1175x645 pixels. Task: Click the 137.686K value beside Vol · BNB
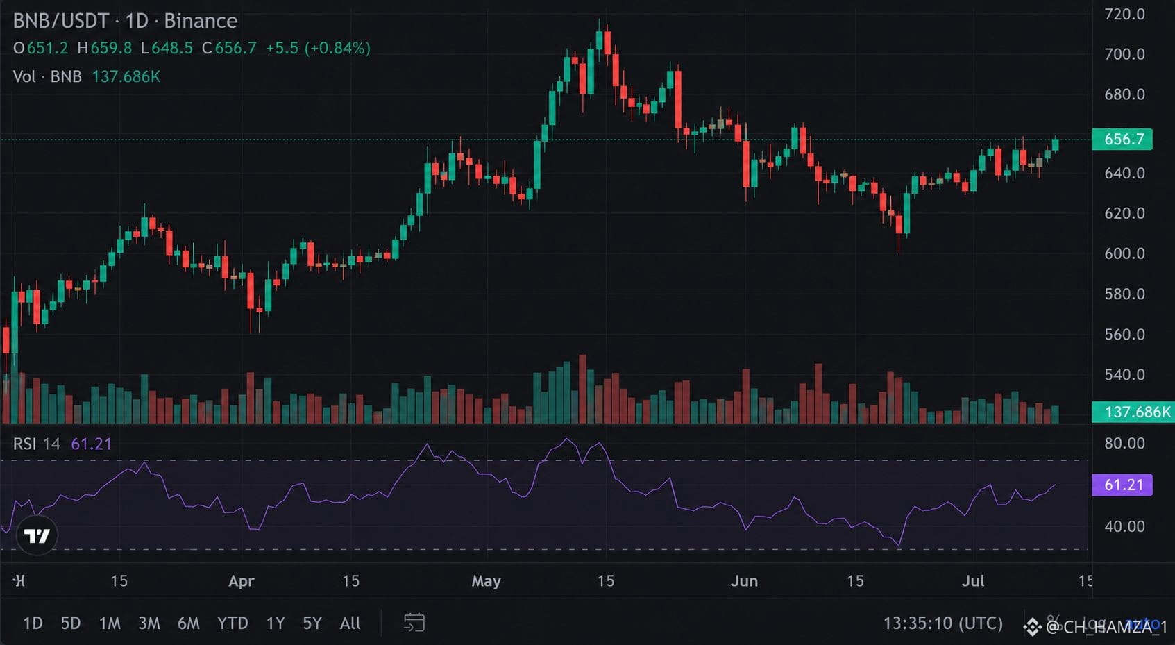(x=126, y=76)
